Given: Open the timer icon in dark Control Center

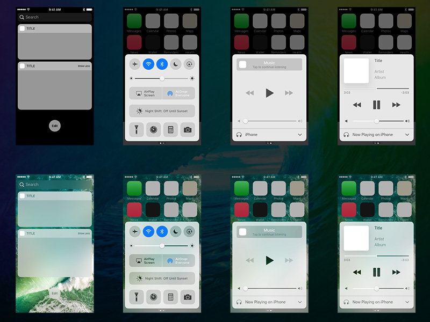Looking at the screenshot, I should (154, 129).
